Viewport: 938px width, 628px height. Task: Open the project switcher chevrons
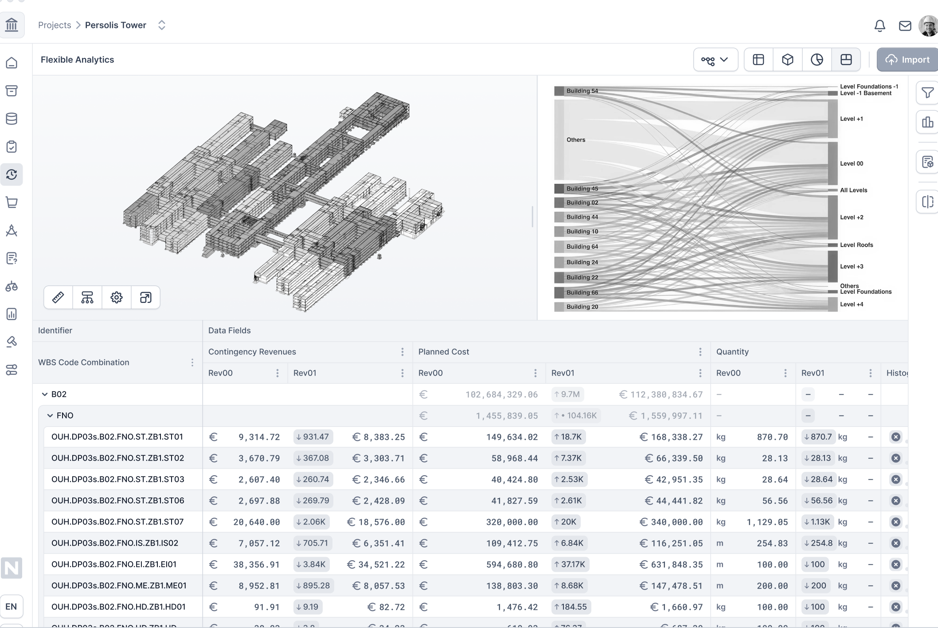pos(162,25)
